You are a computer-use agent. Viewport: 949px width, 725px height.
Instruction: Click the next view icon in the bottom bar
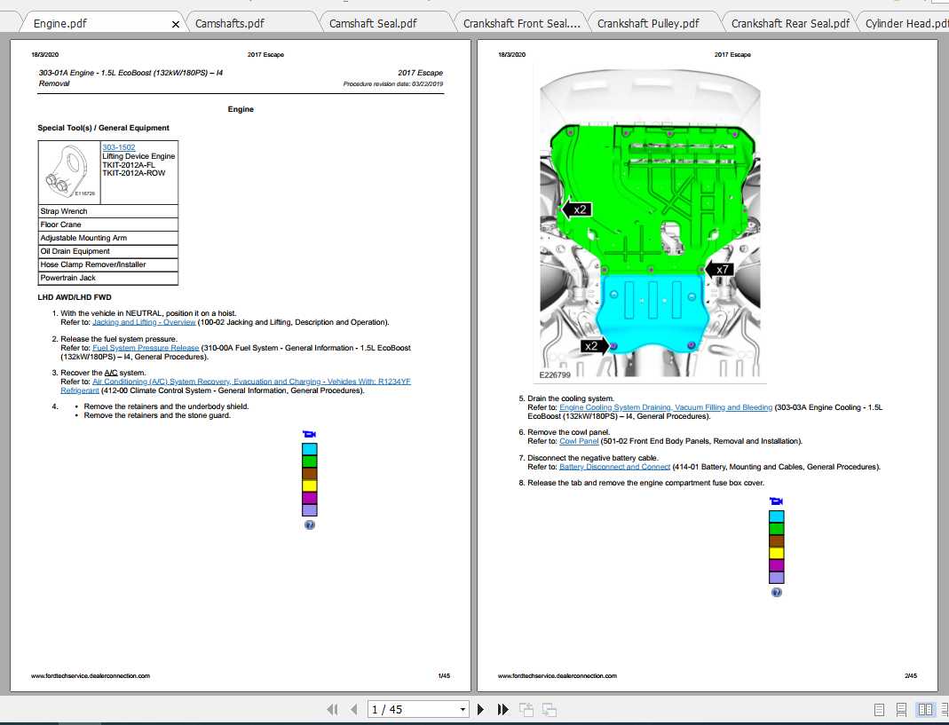(x=549, y=709)
